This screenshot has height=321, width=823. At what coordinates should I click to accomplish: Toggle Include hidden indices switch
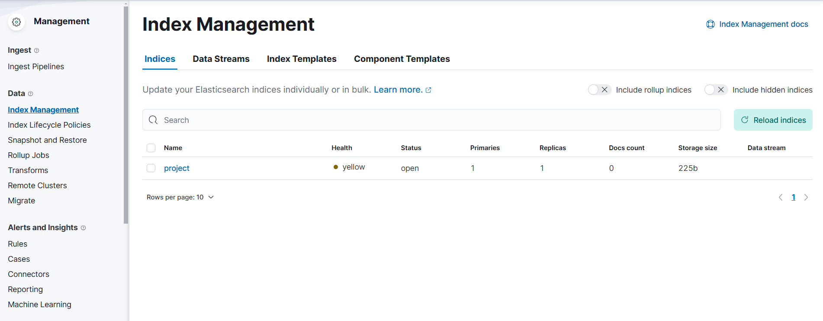pos(715,90)
